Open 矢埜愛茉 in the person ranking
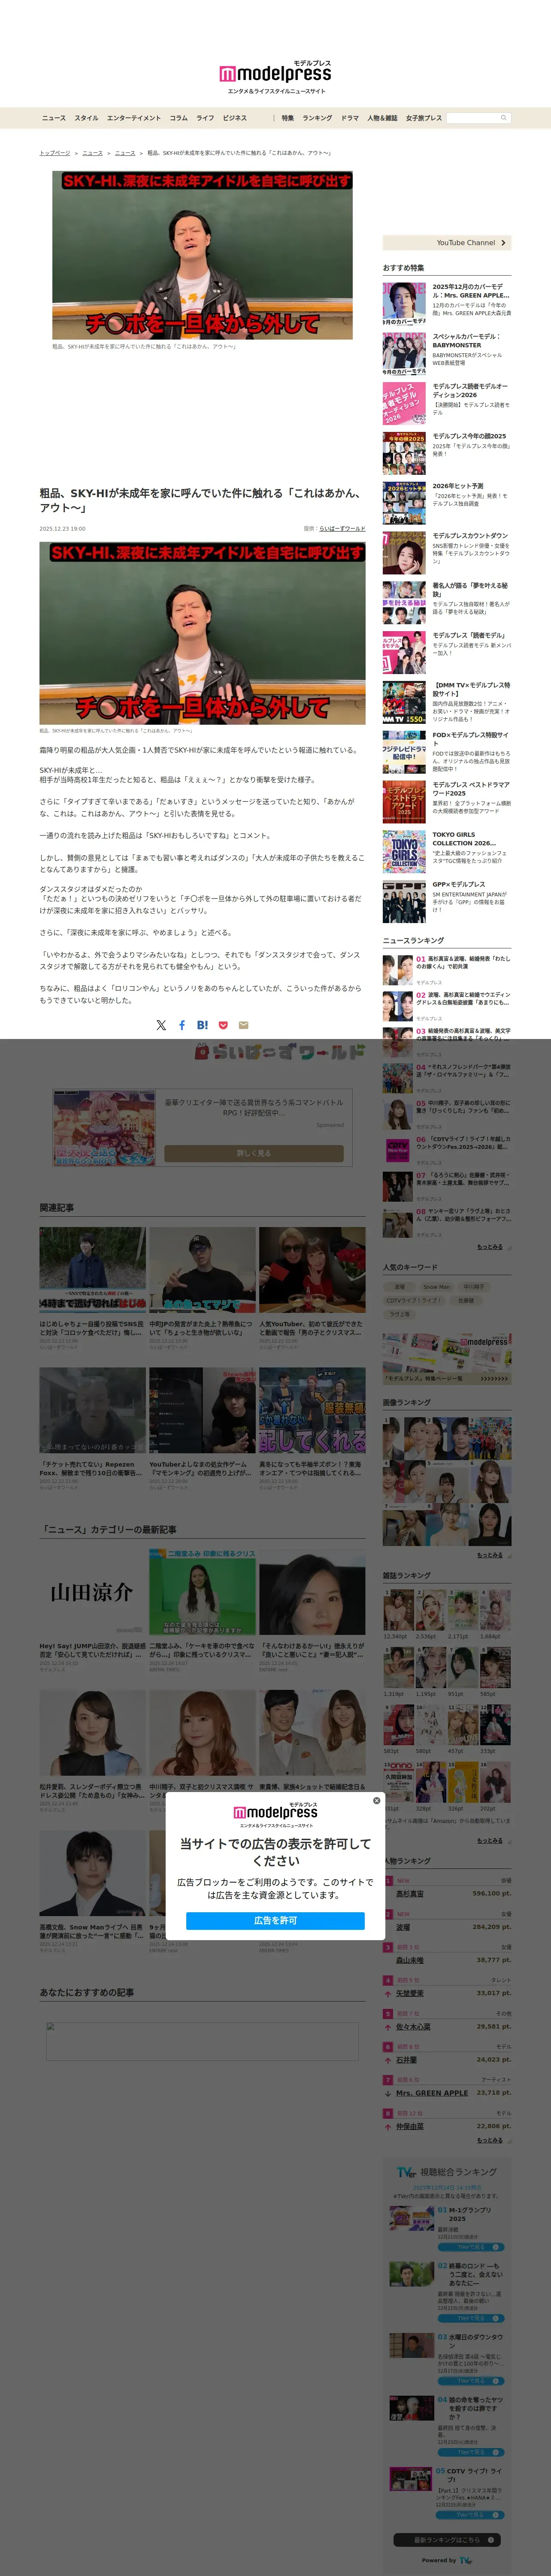 pyautogui.click(x=410, y=1994)
